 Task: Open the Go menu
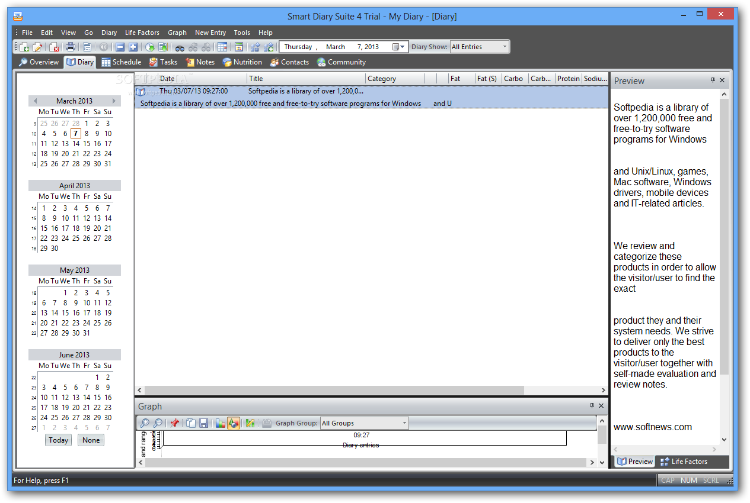pyautogui.click(x=89, y=33)
